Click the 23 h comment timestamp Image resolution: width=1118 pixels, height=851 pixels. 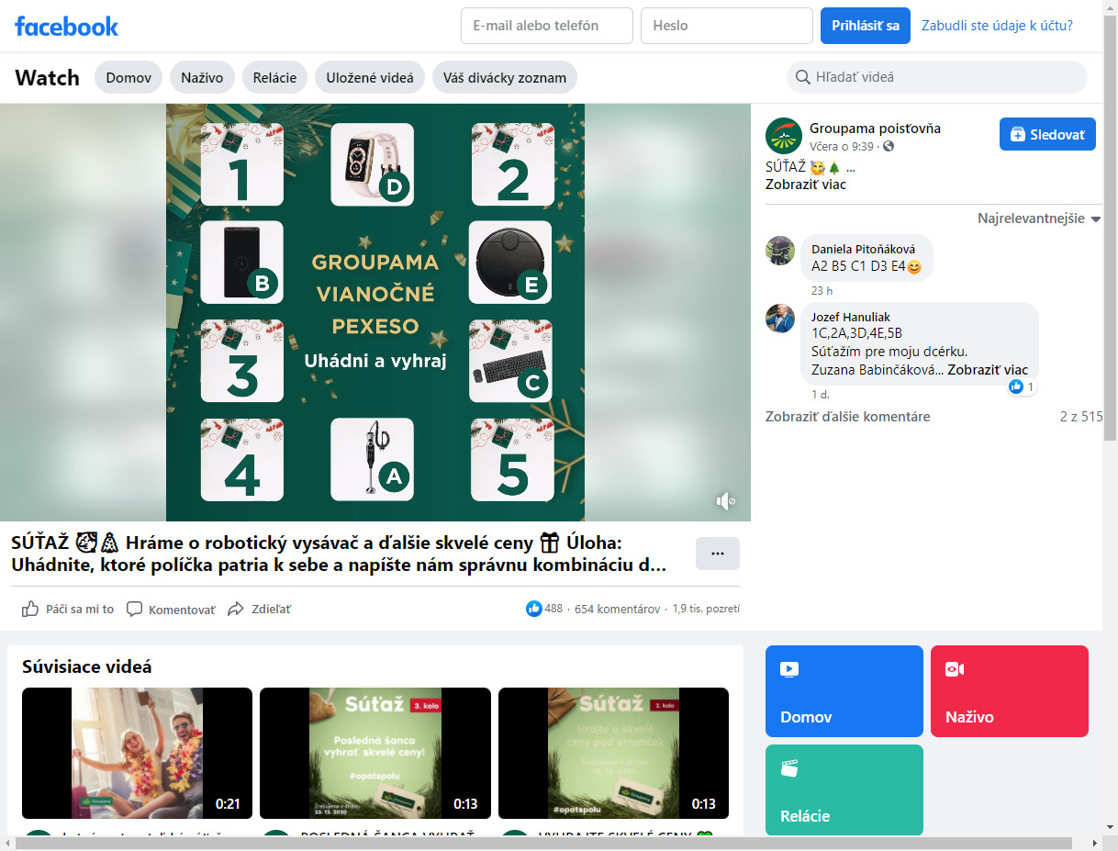tap(822, 290)
